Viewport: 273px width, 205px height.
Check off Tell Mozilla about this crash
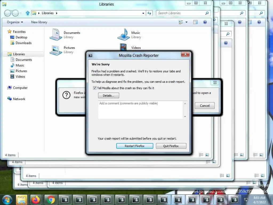click(x=95, y=88)
